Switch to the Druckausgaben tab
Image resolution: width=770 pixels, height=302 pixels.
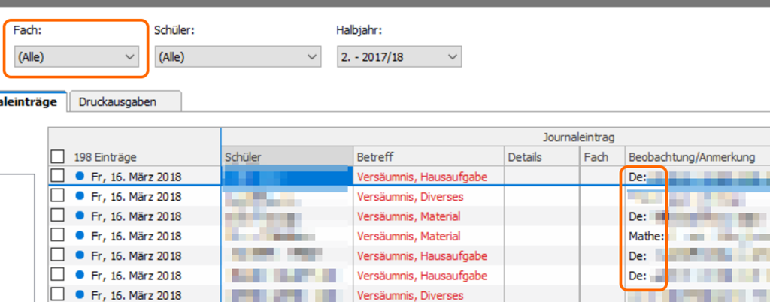tap(117, 102)
